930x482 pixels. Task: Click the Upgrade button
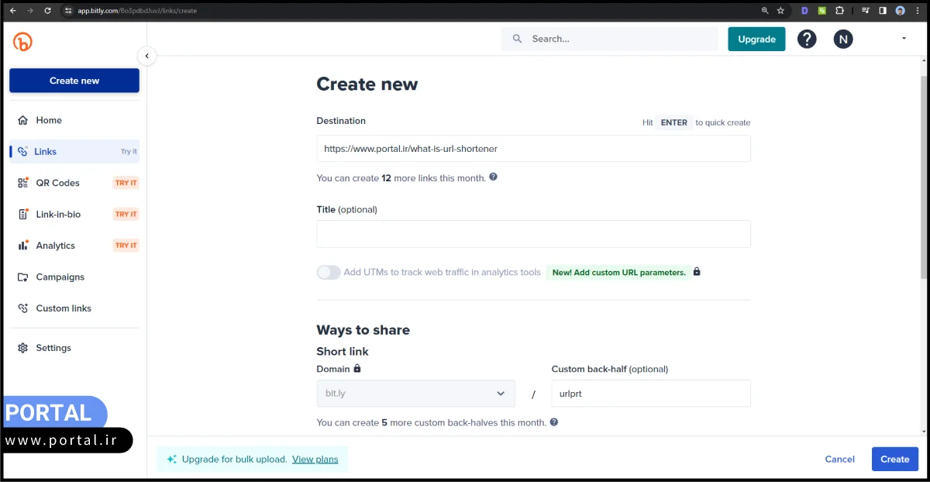coord(756,40)
